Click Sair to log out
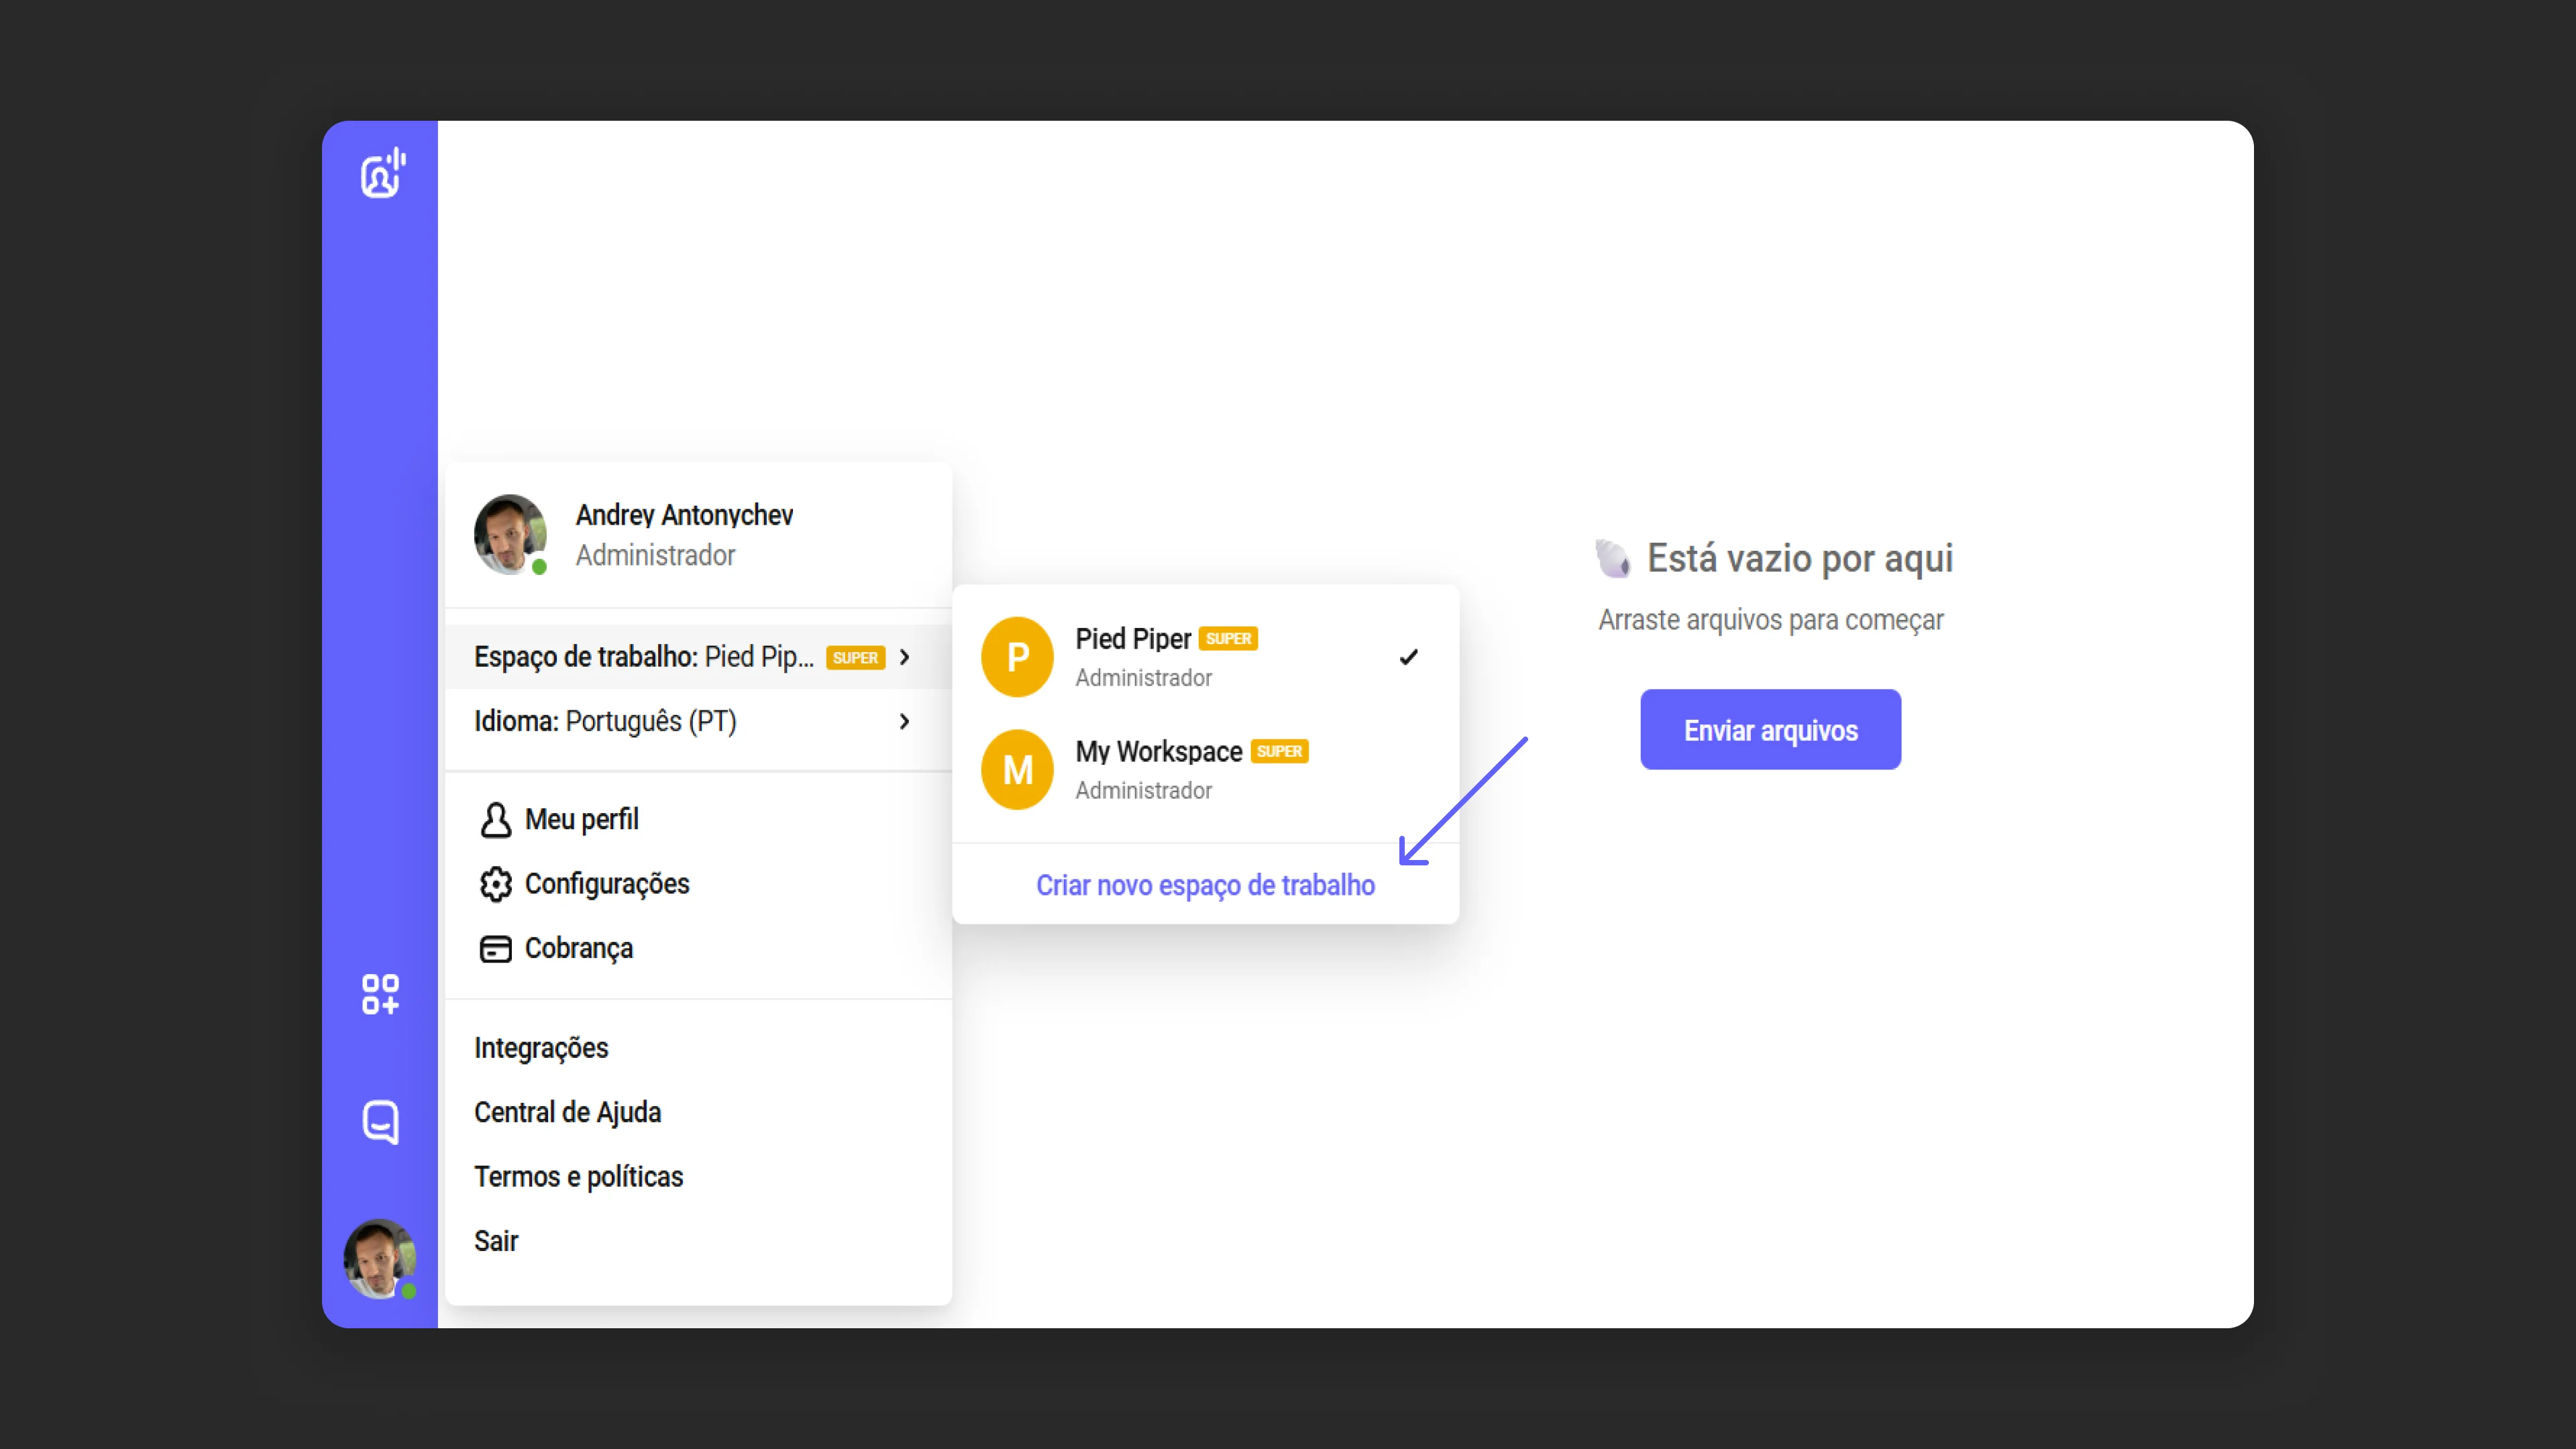 496,1241
